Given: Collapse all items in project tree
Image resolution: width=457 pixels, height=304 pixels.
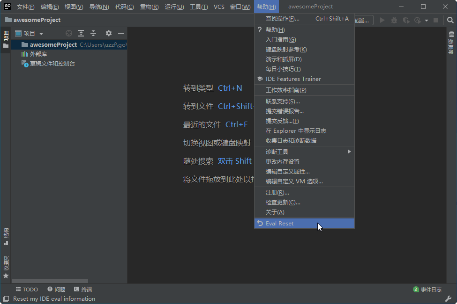Looking at the screenshot, I should 93,34.
